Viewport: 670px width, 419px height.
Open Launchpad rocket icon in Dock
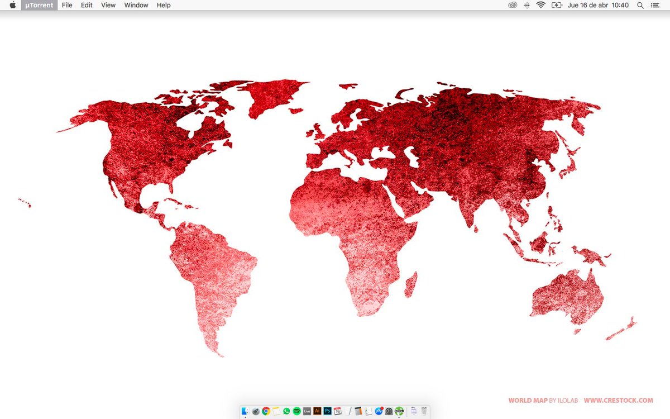[256, 411]
